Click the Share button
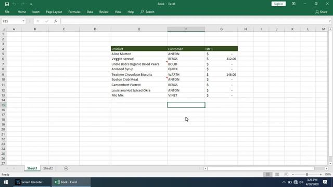 [x=322, y=12]
